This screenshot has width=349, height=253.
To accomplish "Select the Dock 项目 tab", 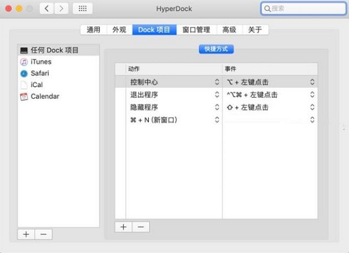I will (154, 30).
